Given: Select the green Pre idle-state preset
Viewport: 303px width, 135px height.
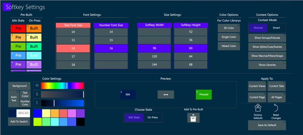Looking at the screenshot, I should coord(18,46).
